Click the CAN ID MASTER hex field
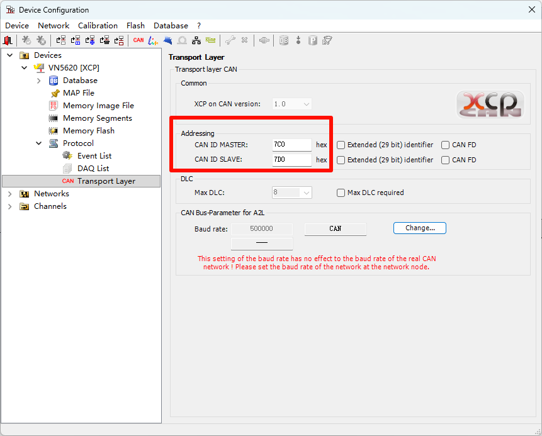 (292, 145)
